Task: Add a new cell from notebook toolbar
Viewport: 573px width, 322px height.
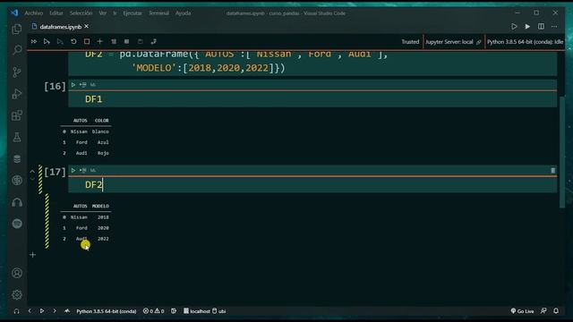Action: point(99,42)
